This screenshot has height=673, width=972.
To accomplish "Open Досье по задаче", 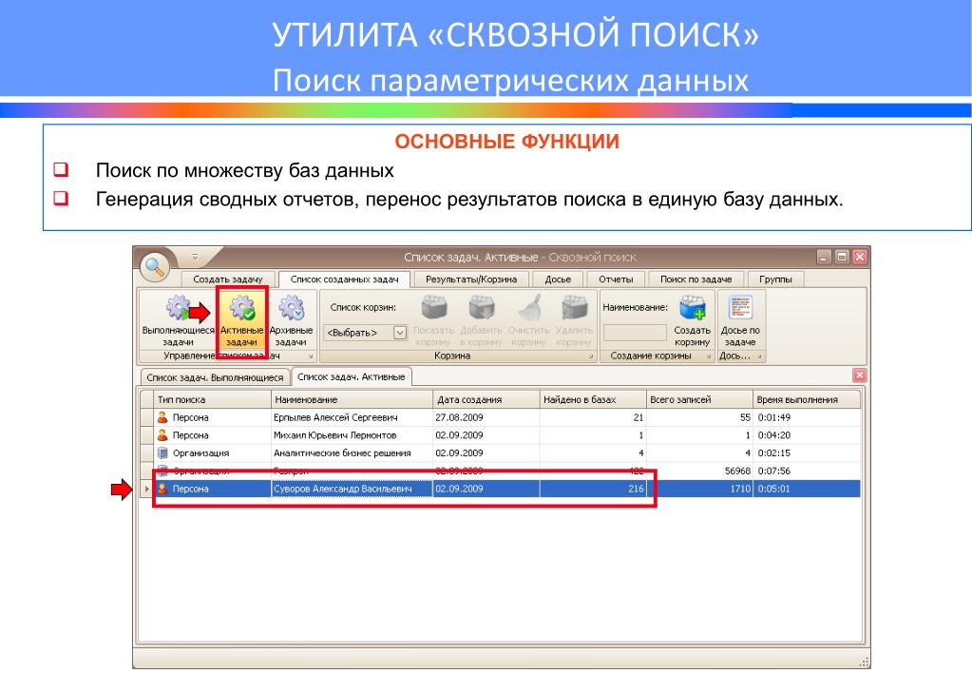I will coord(740,320).
